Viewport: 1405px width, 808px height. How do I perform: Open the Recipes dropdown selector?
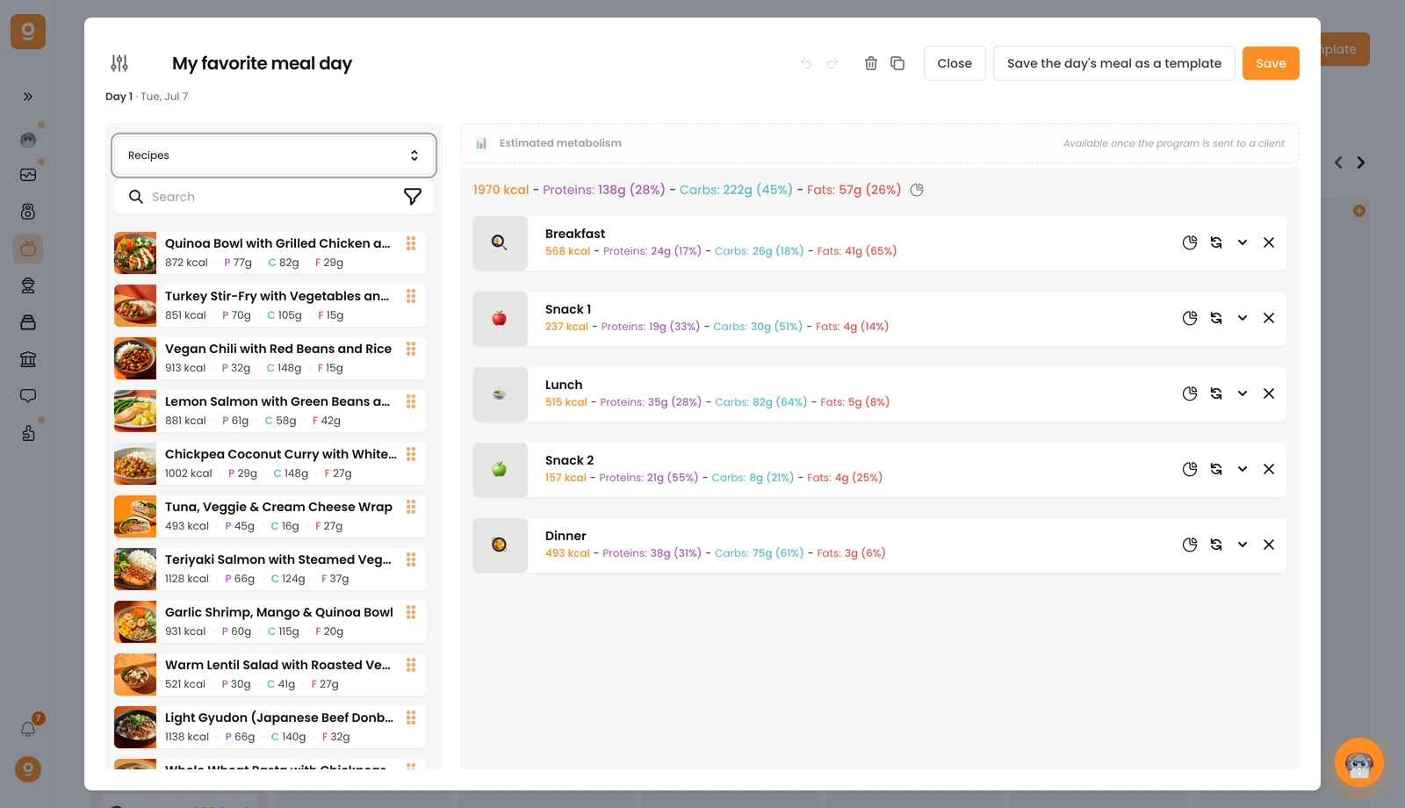274,155
